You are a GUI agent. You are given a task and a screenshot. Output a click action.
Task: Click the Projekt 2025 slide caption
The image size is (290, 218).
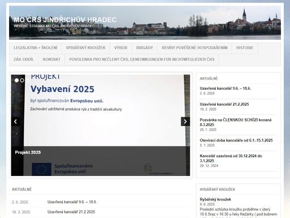tap(28, 152)
